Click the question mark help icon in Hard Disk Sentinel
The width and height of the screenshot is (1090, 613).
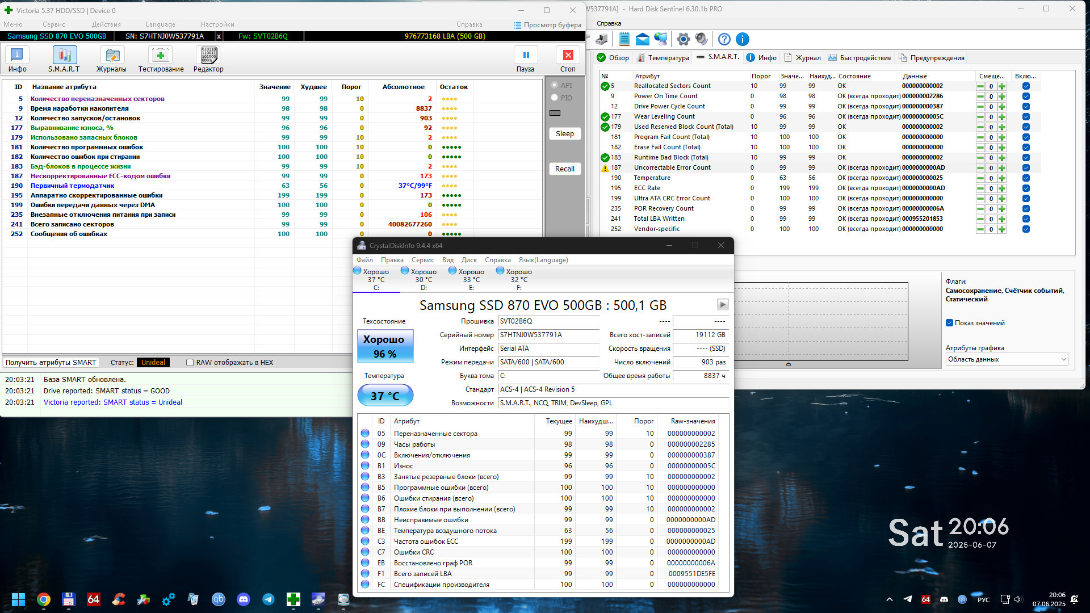(724, 39)
